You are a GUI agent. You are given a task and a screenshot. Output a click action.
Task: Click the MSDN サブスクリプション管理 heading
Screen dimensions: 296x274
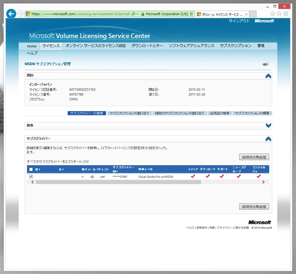coord(47,64)
